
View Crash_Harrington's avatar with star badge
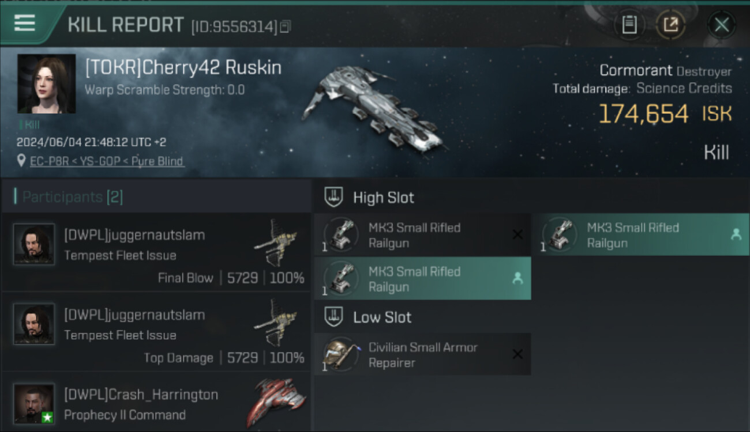click(34, 404)
